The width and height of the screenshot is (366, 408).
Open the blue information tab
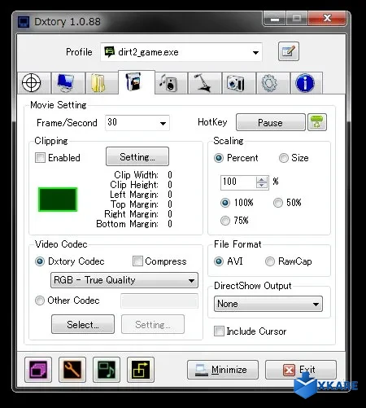[x=306, y=83]
